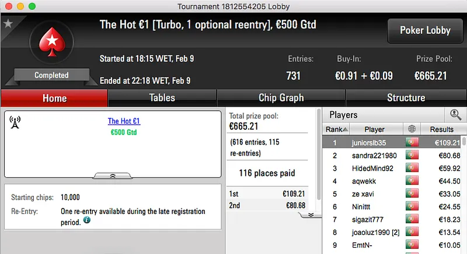Sort by the Results column header

(441, 129)
